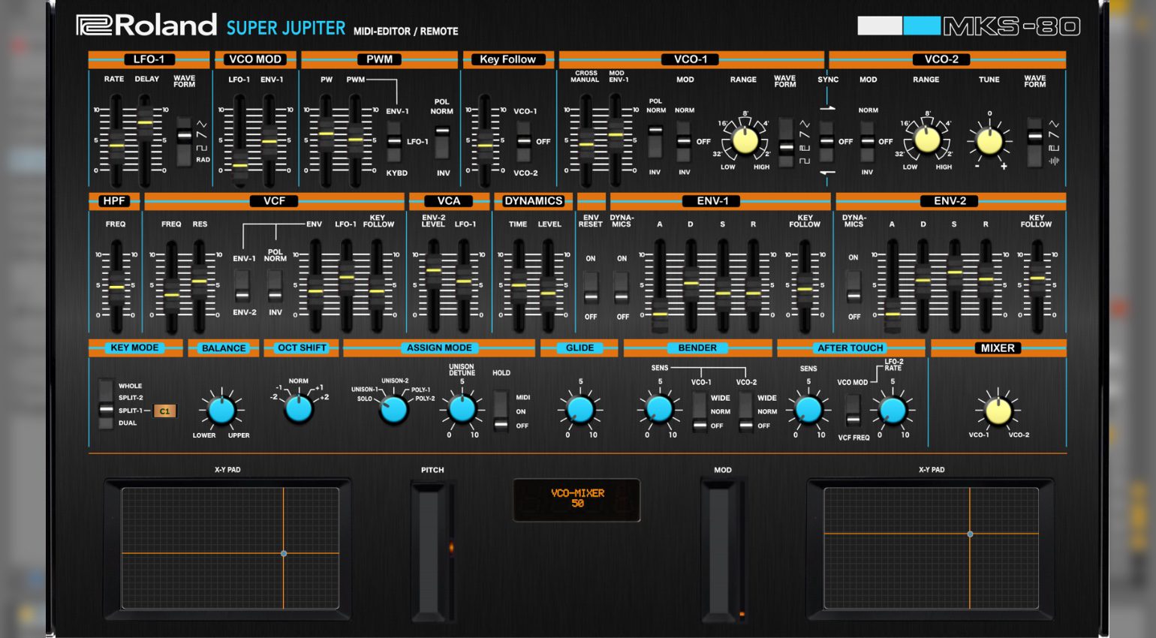Click the MIXER VCO-1/VCO-2 knob

[x=998, y=411]
